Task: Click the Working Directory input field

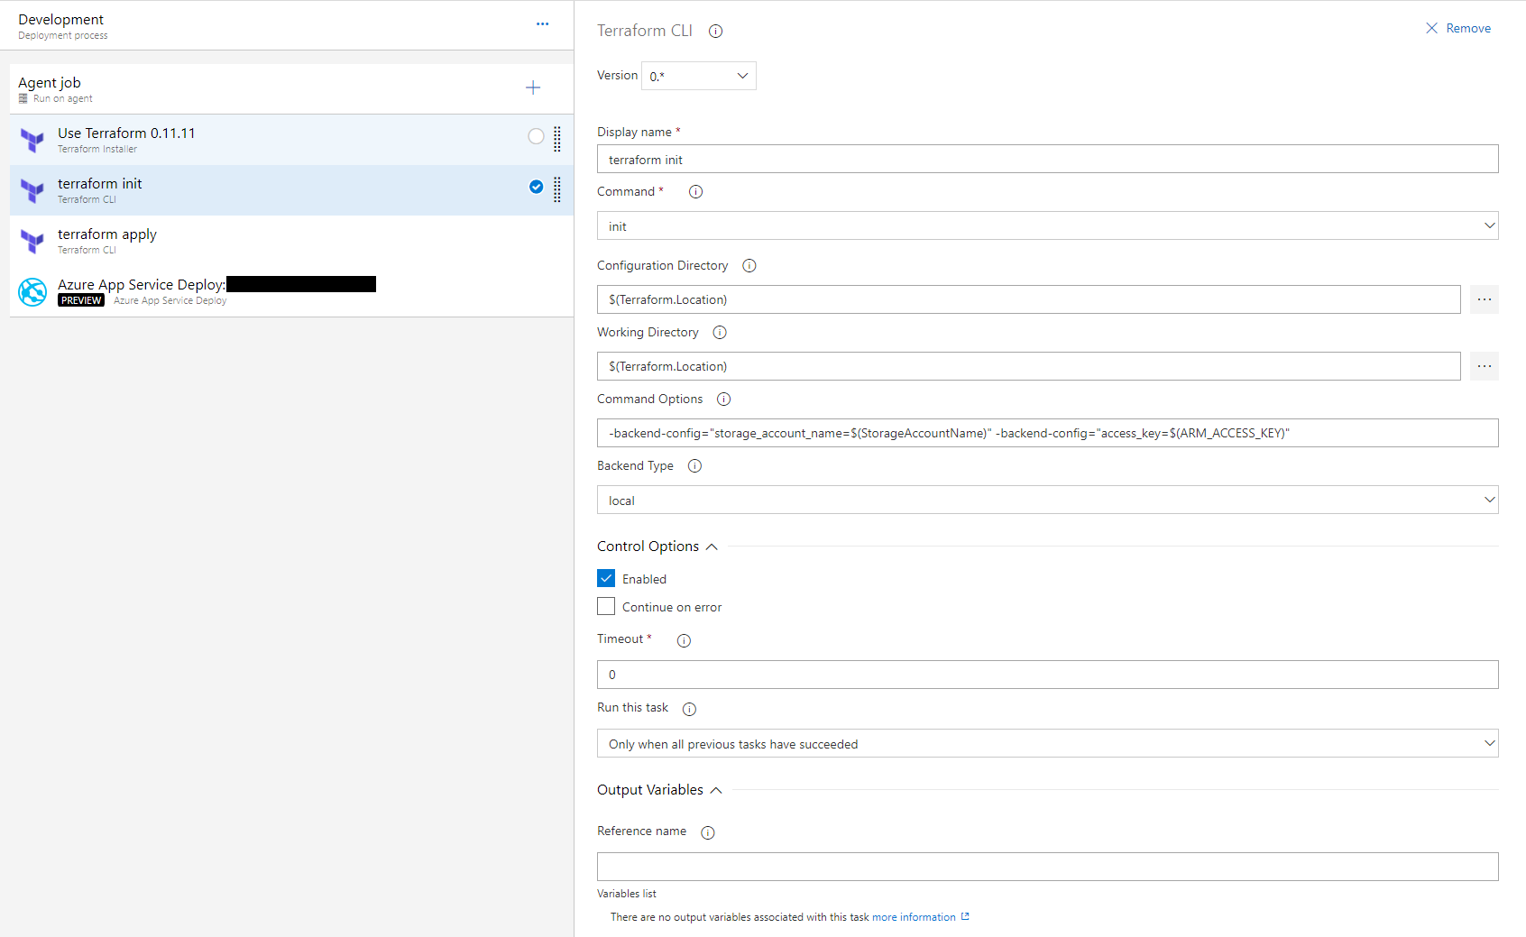Action: click(x=1029, y=366)
